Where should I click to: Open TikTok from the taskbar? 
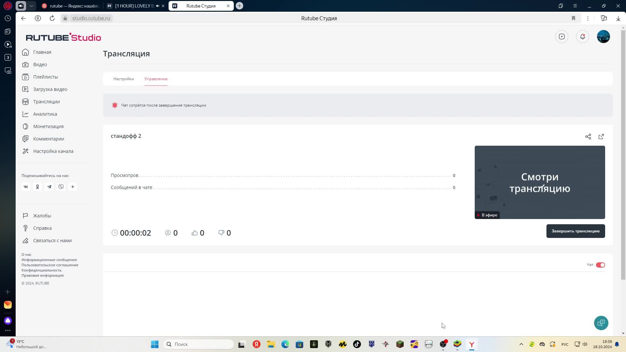pos(357,344)
